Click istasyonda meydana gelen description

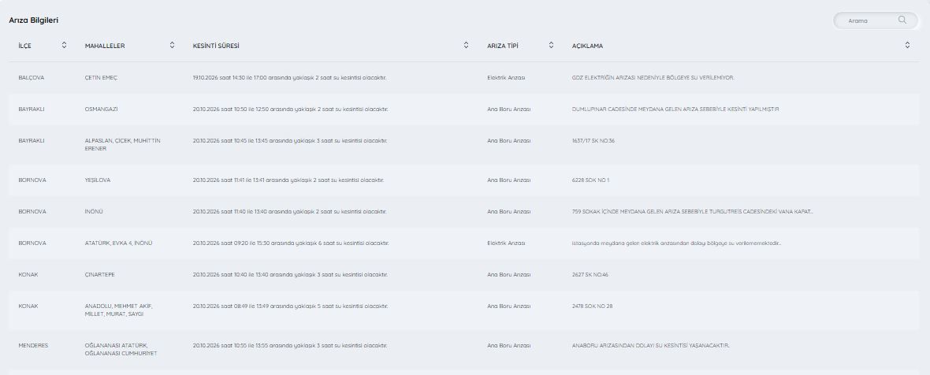click(x=676, y=243)
